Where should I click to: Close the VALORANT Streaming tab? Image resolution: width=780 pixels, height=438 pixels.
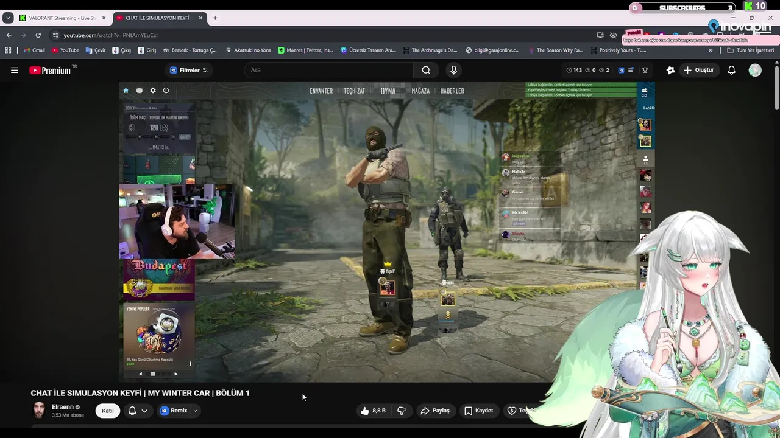click(104, 18)
